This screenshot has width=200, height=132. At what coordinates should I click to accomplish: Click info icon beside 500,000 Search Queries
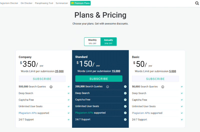[x=51, y=87]
